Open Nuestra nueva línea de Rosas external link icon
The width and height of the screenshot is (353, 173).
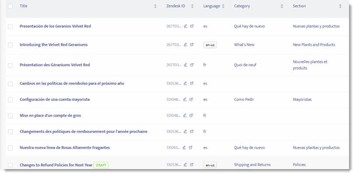(x=190, y=148)
